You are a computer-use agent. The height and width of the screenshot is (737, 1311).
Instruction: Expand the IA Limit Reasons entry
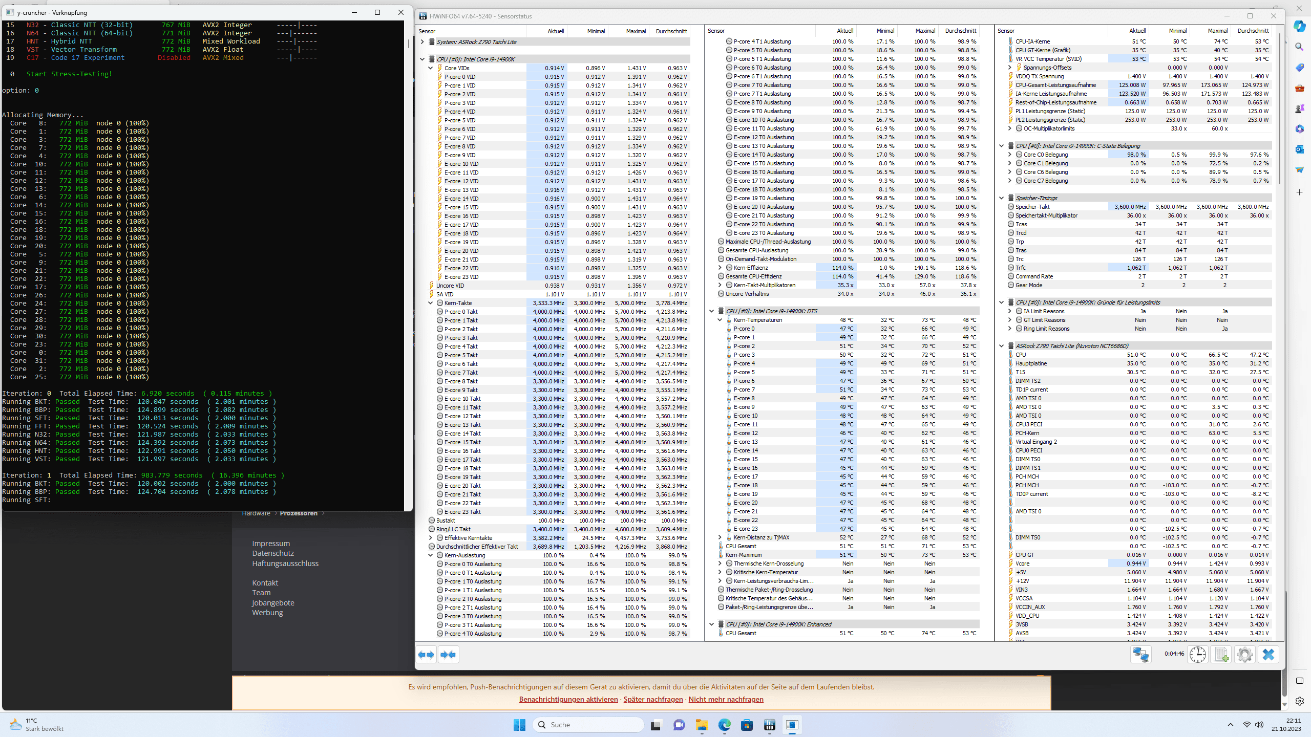[1010, 311]
